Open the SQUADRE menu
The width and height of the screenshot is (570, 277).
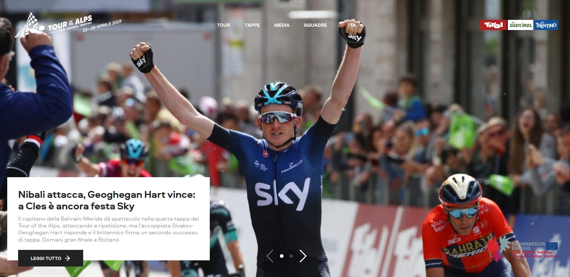point(315,25)
